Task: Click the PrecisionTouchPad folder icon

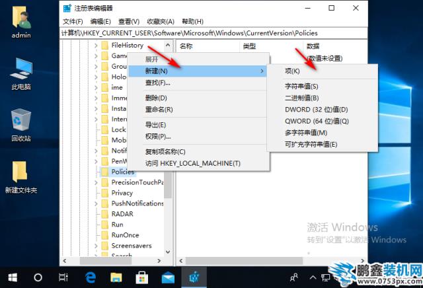Action: click(x=104, y=182)
